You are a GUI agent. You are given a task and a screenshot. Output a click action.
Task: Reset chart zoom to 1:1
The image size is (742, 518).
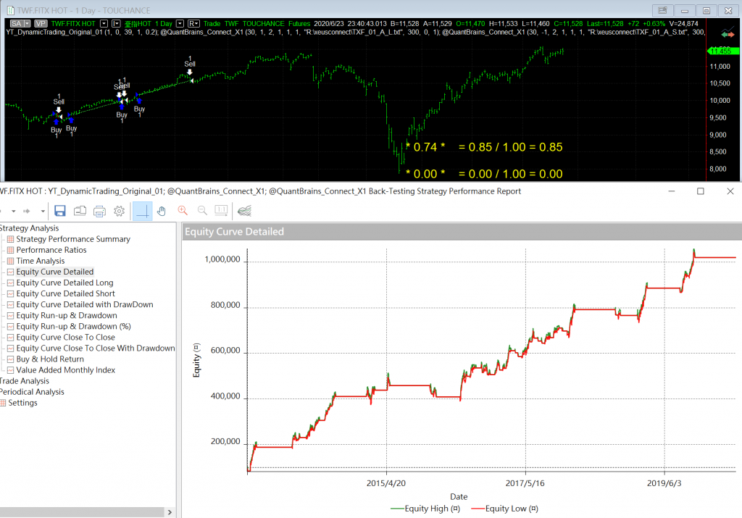[222, 211]
